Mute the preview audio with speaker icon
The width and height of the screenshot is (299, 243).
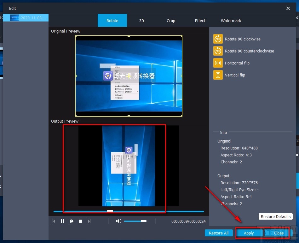pos(118,221)
